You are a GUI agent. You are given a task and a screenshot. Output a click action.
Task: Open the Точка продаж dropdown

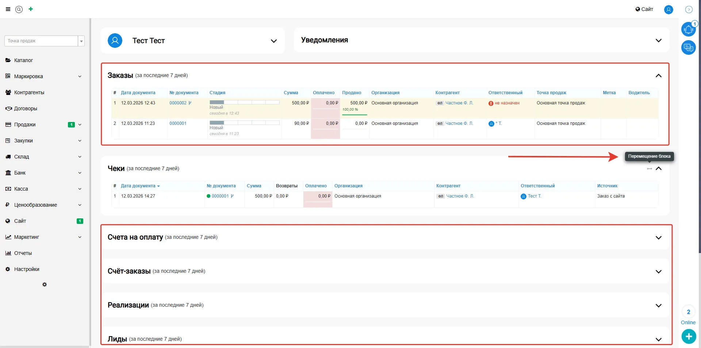pos(81,41)
